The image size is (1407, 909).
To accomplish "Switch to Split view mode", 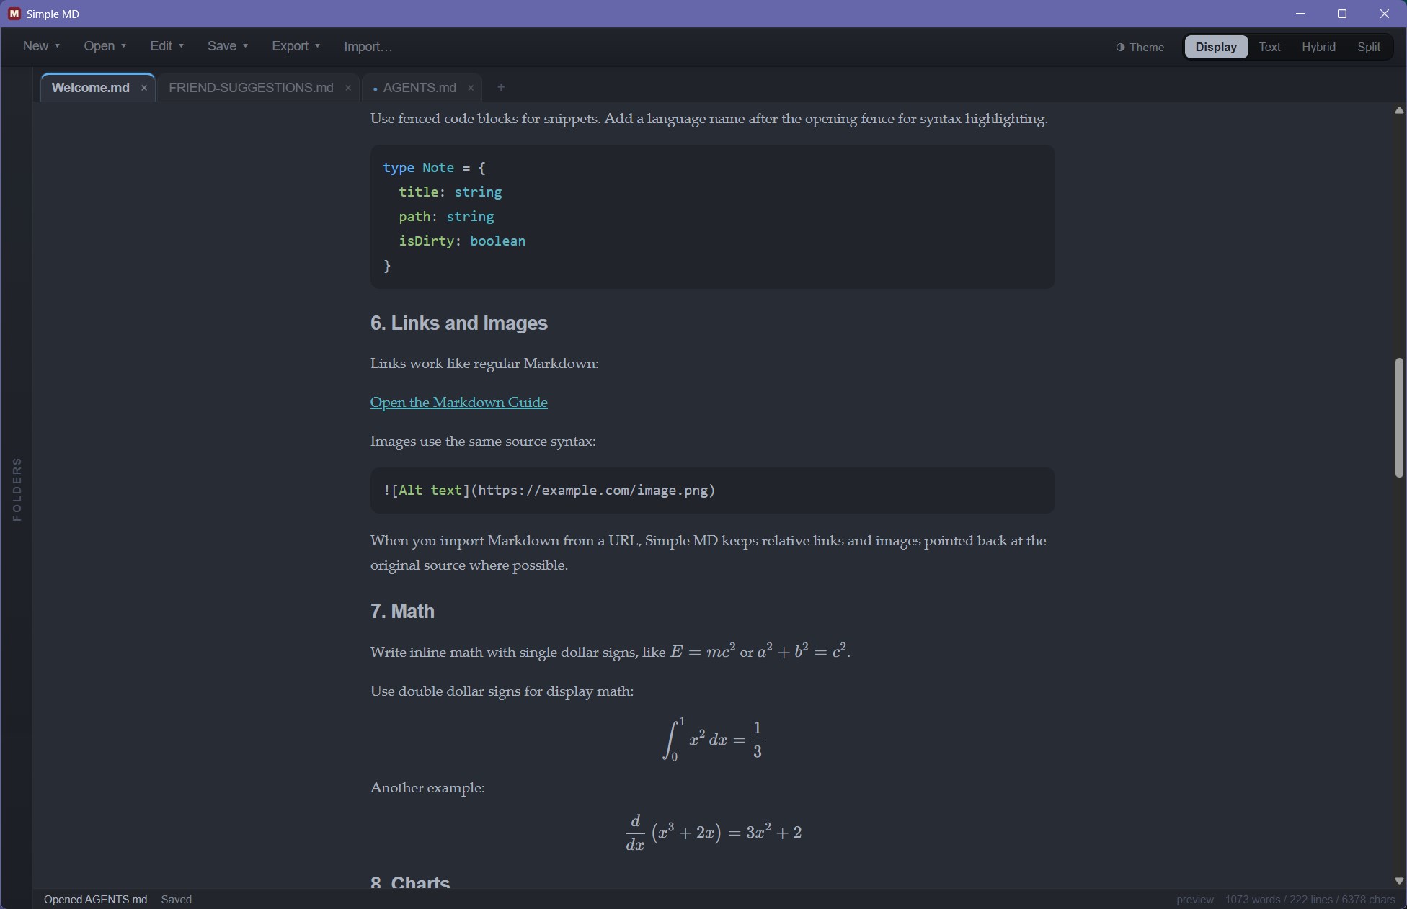I will point(1369,47).
